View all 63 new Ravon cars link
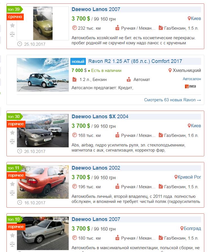Screen dimensions: 213x252 [x=172, y=100]
